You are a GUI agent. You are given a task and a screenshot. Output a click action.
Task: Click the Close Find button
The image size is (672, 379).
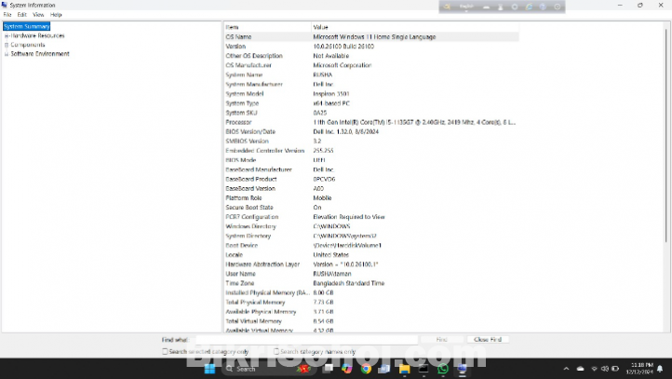point(488,340)
